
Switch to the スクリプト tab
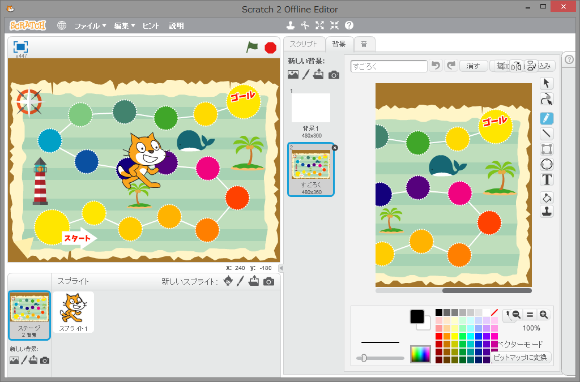click(304, 44)
